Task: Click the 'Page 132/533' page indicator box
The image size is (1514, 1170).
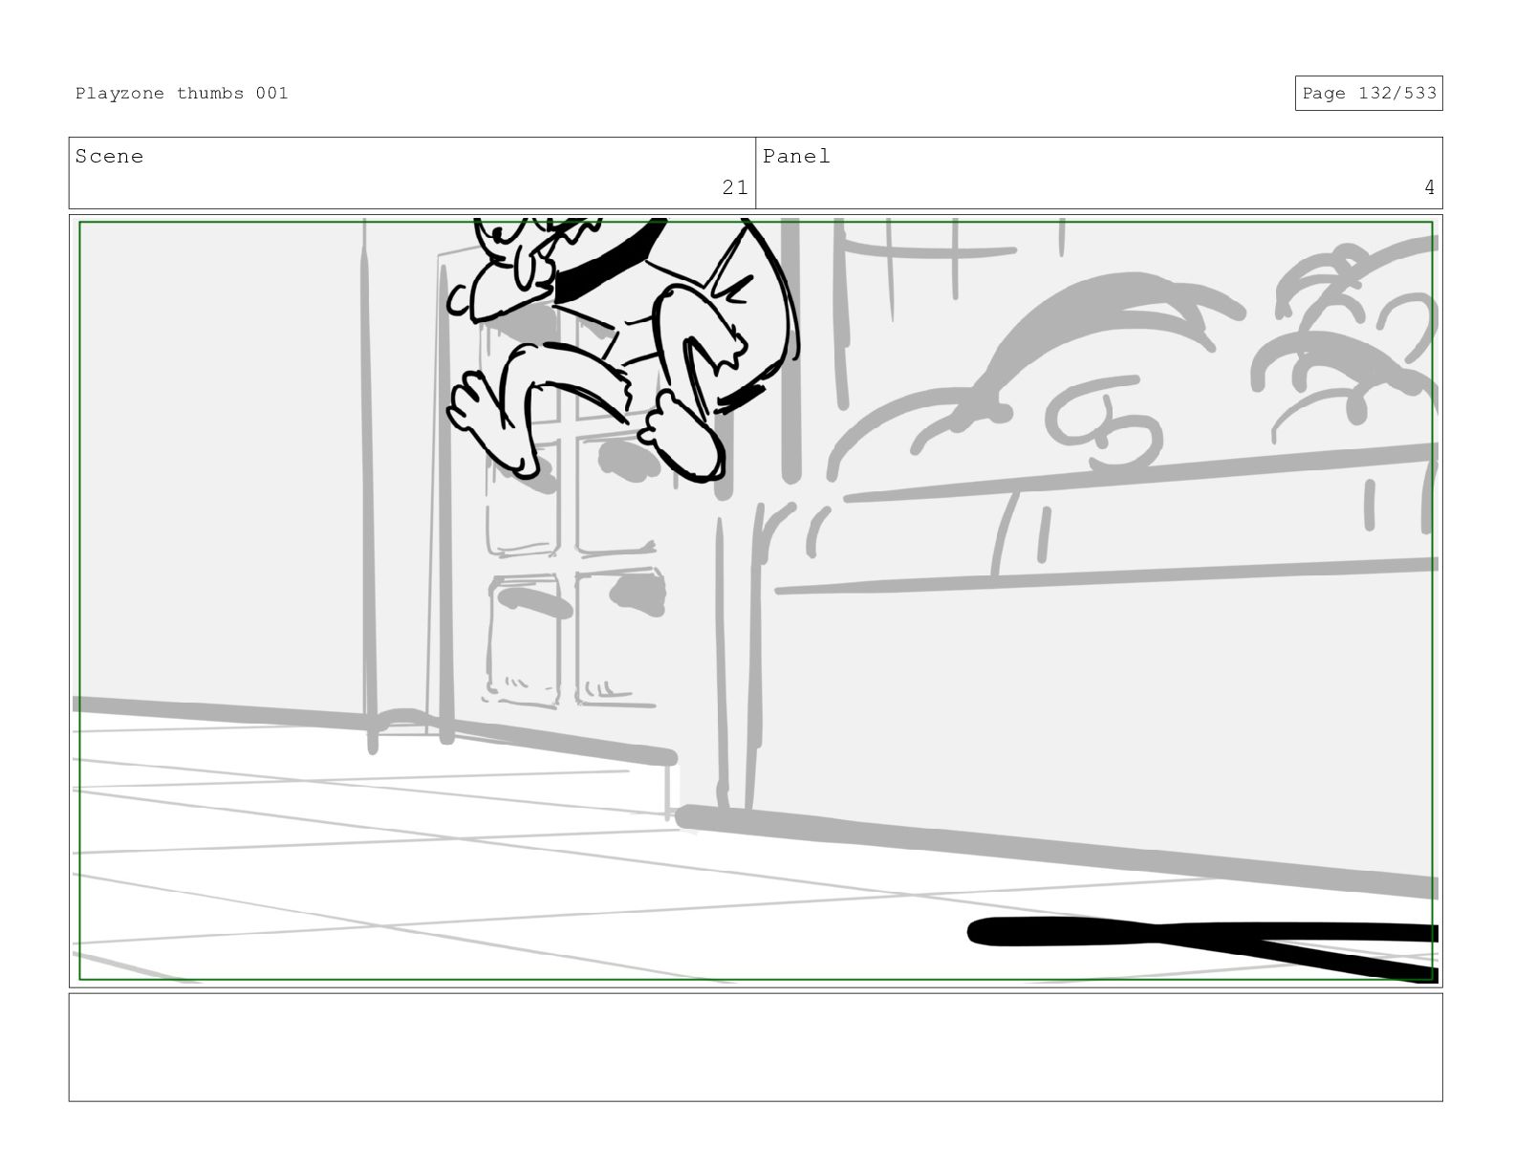Action: pos(1368,93)
